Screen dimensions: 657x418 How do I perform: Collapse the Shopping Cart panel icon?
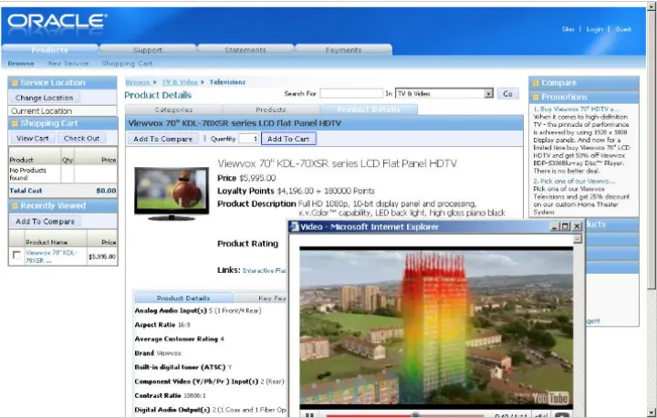pyautogui.click(x=15, y=123)
